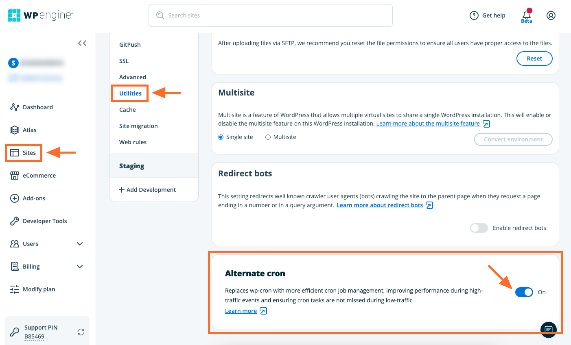
Task: Select Atlas in the sidebar
Action: [30, 130]
